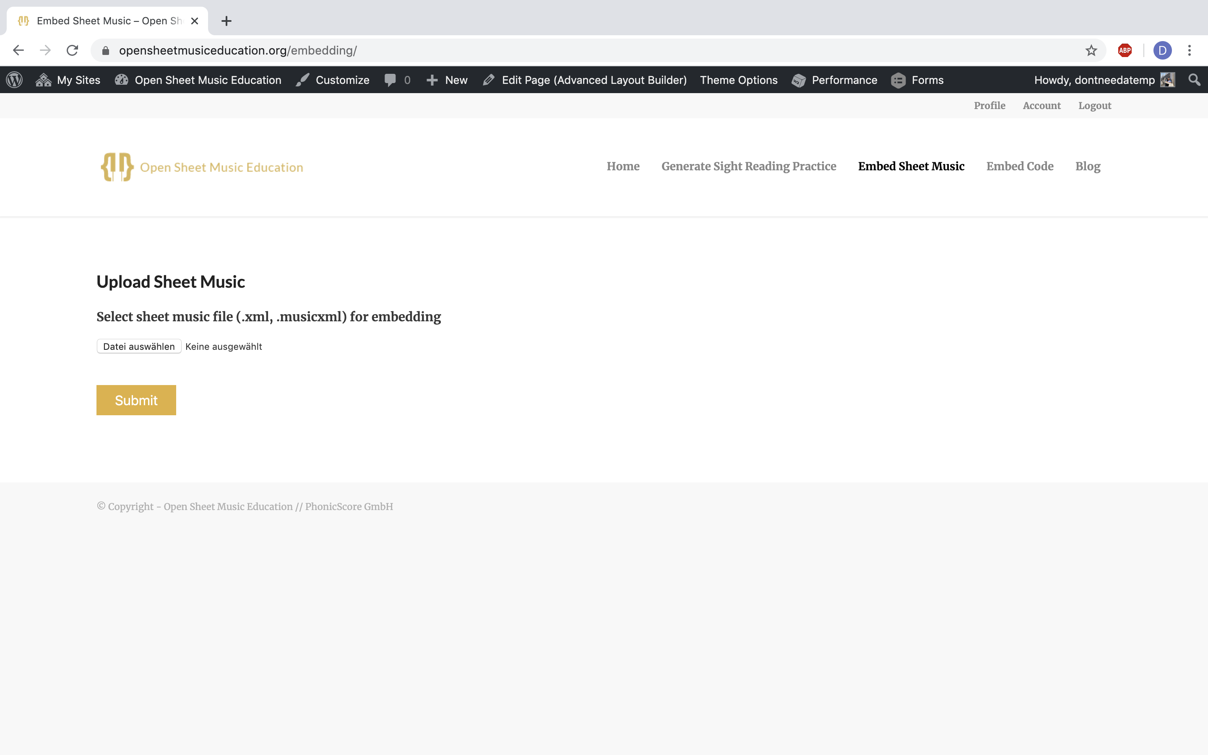Open a new browser tab

[x=226, y=21]
